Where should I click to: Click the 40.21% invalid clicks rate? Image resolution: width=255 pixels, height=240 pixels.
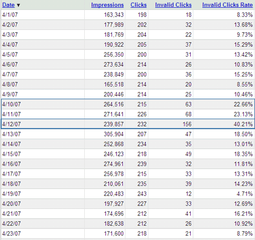click(x=243, y=124)
